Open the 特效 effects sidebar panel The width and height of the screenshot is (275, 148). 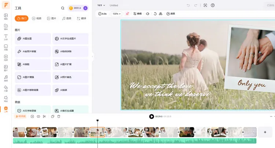pyautogui.click(x=6, y=99)
